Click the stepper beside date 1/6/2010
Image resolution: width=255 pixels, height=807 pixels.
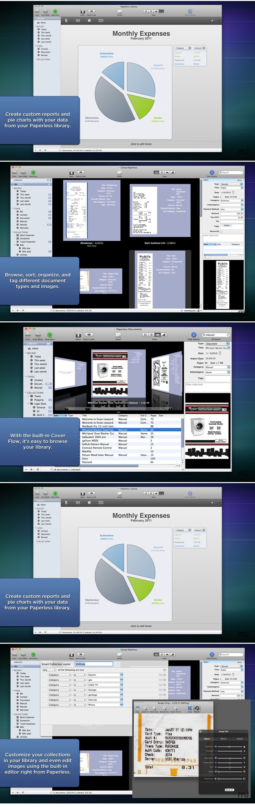220,353
